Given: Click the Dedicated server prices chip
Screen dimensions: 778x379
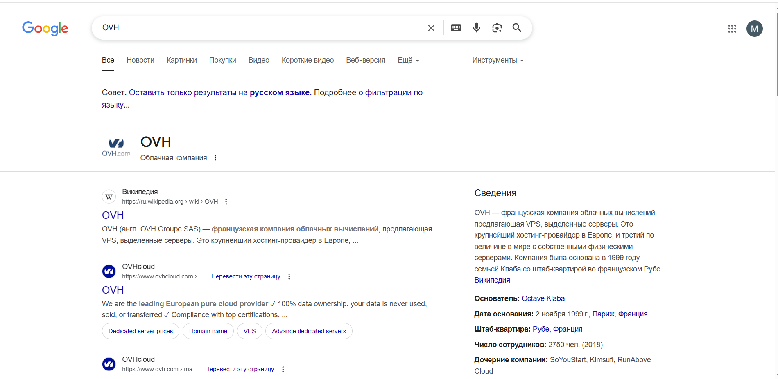Looking at the screenshot, I should [x=140, y=331].
